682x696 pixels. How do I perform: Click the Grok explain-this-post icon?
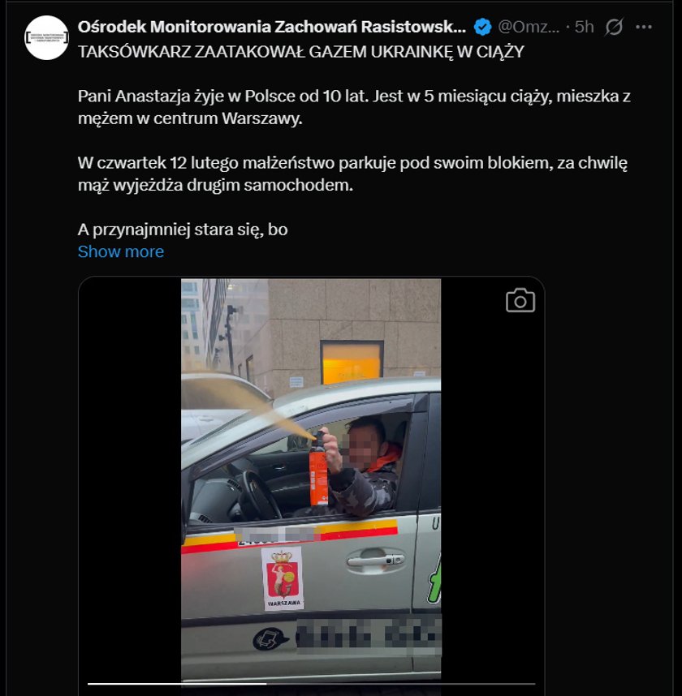click(614, 27)
